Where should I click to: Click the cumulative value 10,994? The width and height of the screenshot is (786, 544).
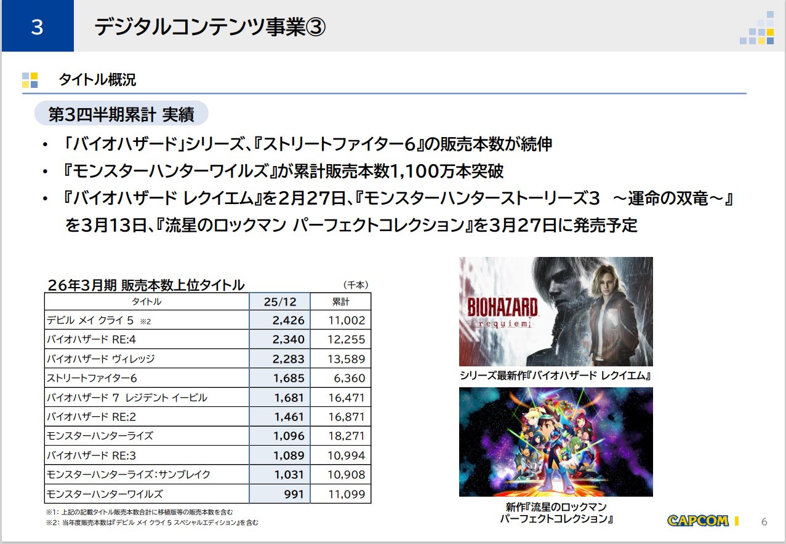(347, 455)
